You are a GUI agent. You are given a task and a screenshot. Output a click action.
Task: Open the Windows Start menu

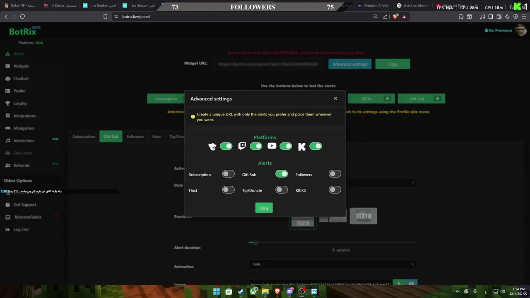pyautogui.click(x=217, y=291)
